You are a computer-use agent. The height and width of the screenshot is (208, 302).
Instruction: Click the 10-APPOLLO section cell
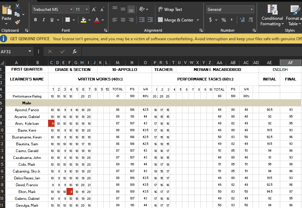click(125, 70)
